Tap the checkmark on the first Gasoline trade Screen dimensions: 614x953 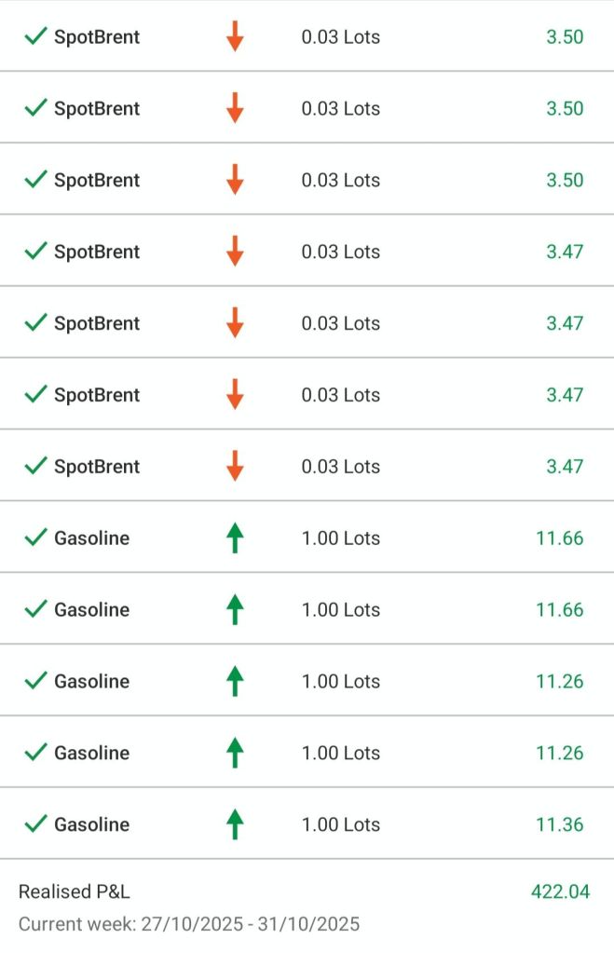(x=35, y=538)
